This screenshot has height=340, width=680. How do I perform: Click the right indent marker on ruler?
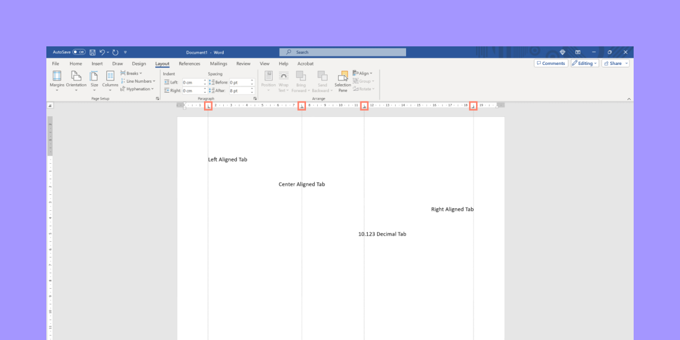tap(497, 107)
